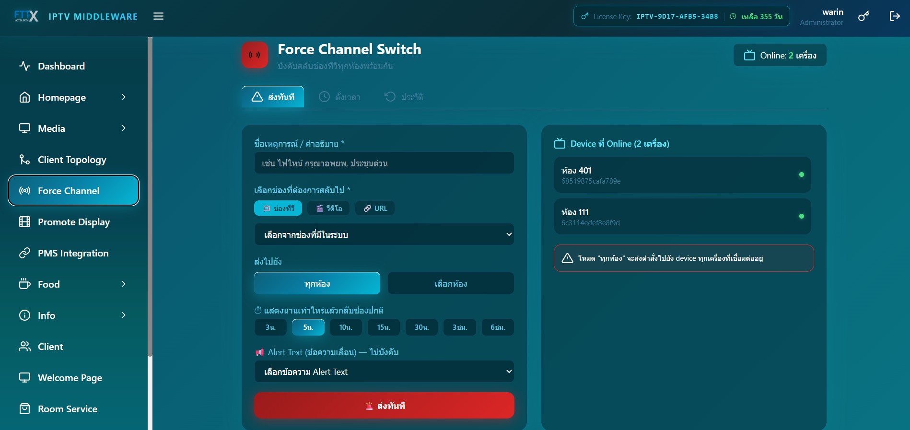
Task: Expand the Info submenu chevron
Action: pos(124,315)
